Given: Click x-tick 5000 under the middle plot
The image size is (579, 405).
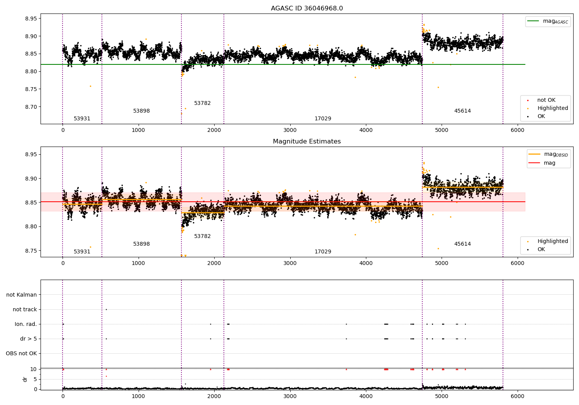Looking at the screenshot, I should [x=442, y=263].
